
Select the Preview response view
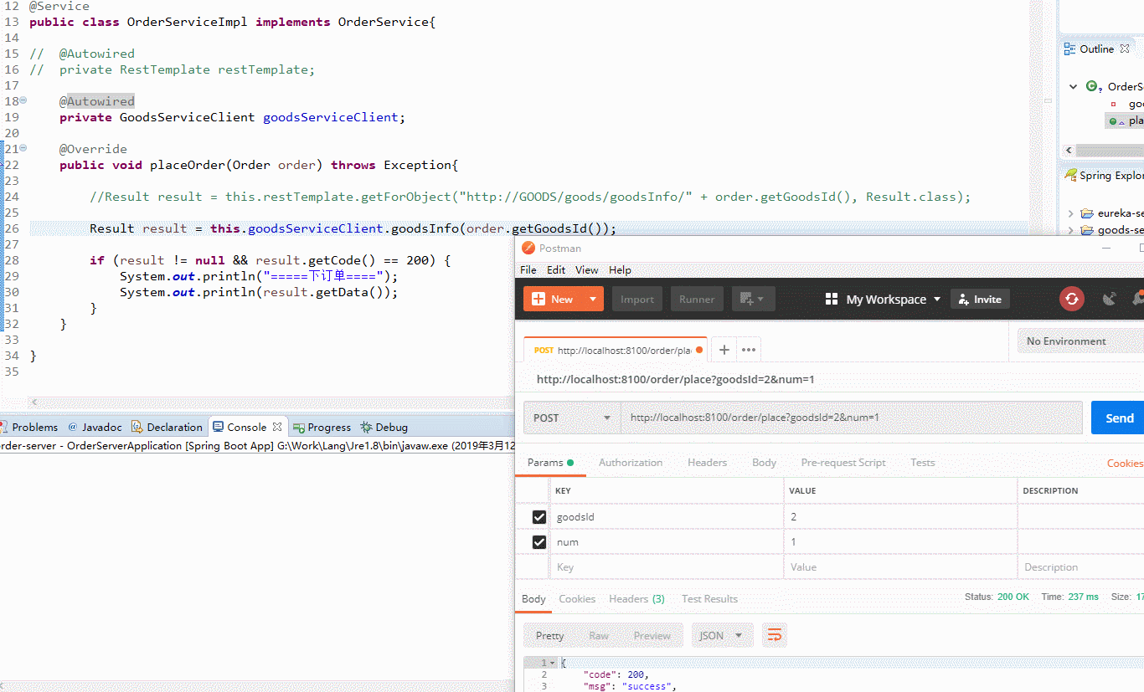pyautogui.click(x=652, y=636)
